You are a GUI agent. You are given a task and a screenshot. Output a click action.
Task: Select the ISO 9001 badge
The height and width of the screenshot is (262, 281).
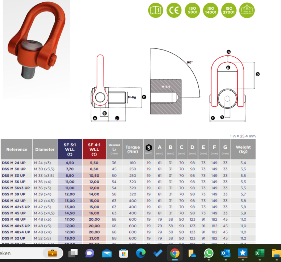pos(192,10)
